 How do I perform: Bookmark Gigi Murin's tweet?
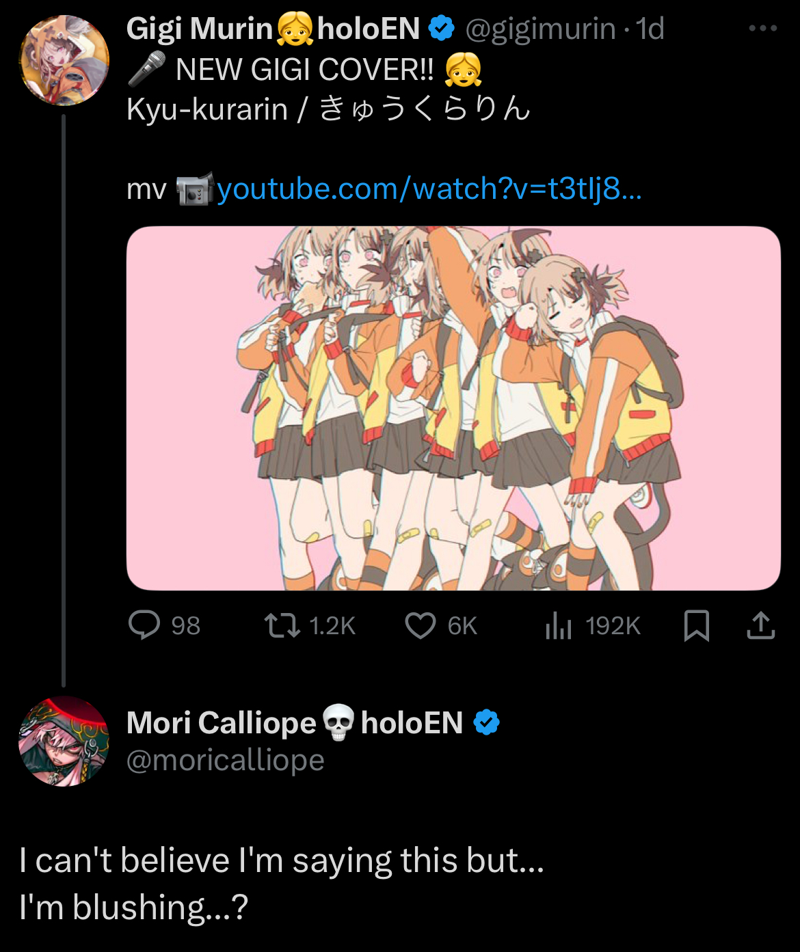(x=697, y=625)
